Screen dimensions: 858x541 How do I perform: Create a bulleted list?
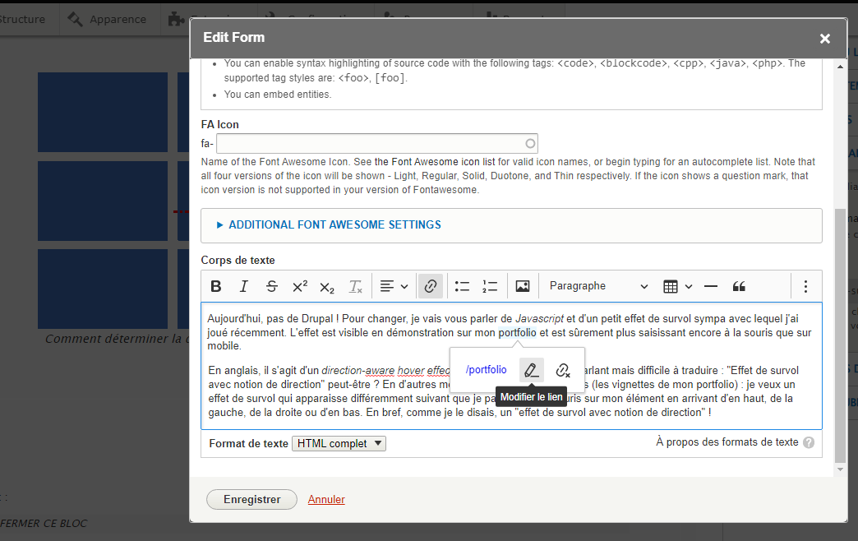tap(462, 285)
